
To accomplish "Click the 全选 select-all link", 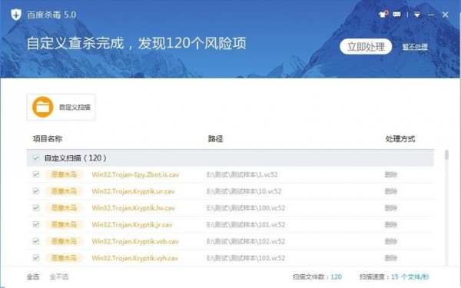I will 33,276.
